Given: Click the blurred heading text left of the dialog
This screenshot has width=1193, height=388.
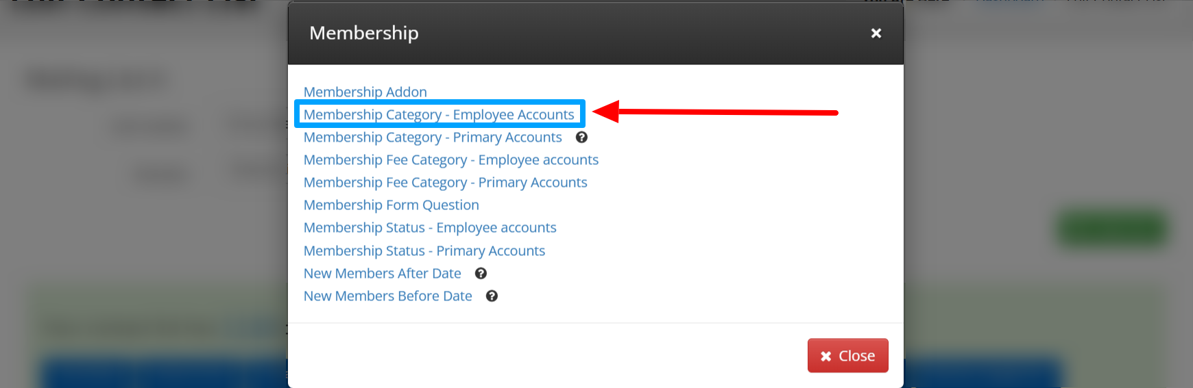Looking at the screenshot, I should [96, 81].
